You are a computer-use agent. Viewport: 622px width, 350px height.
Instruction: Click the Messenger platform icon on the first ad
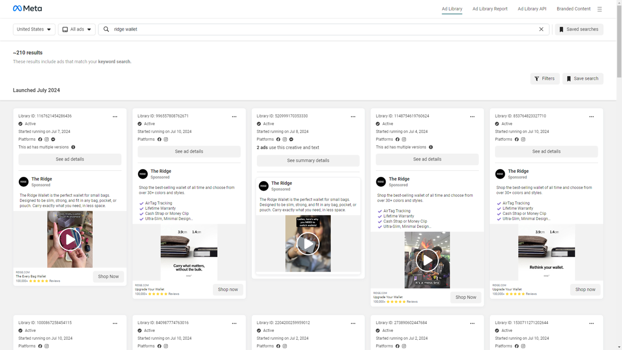tap(52, 139)
